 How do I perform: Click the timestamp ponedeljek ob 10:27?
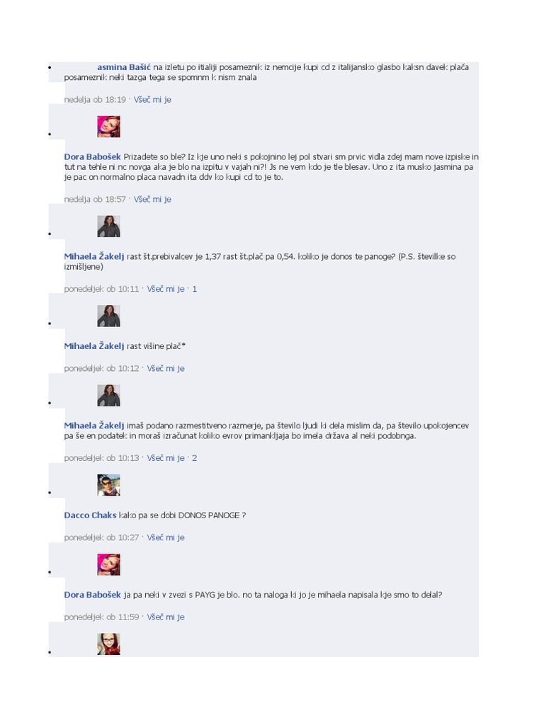(x=101, y=538)
